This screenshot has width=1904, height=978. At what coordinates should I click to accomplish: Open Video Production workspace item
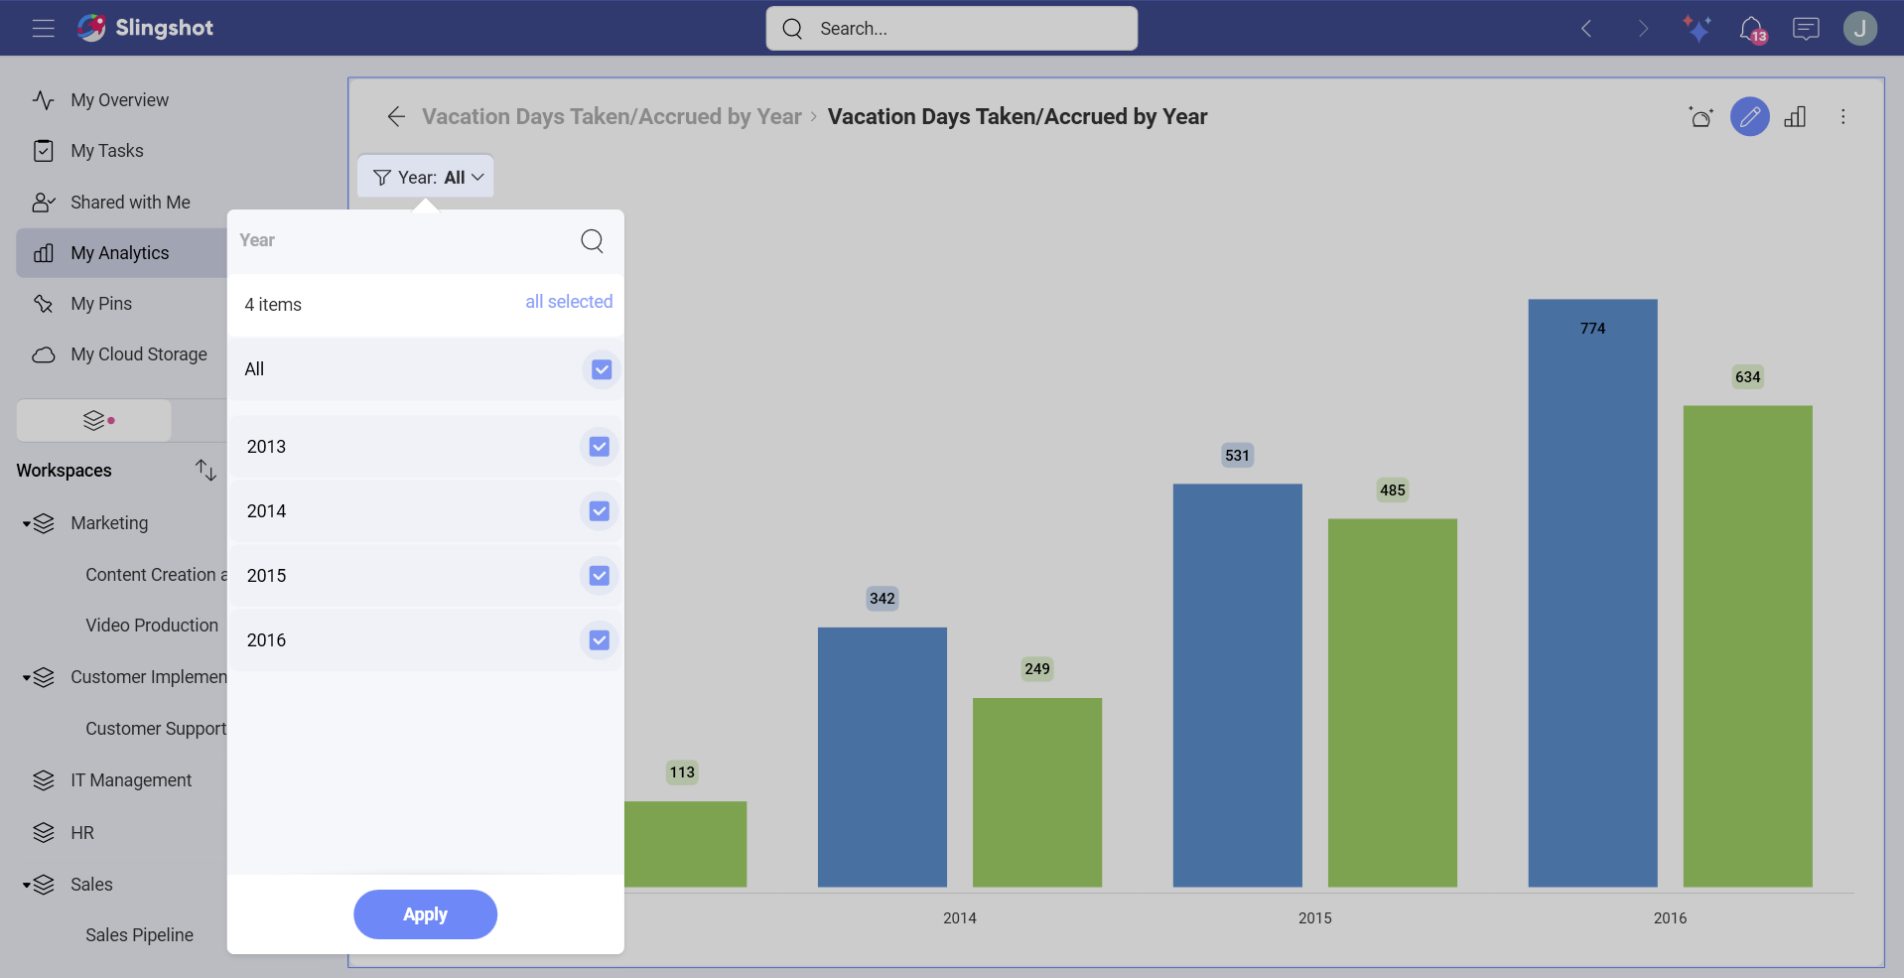[x=152, y=626]
